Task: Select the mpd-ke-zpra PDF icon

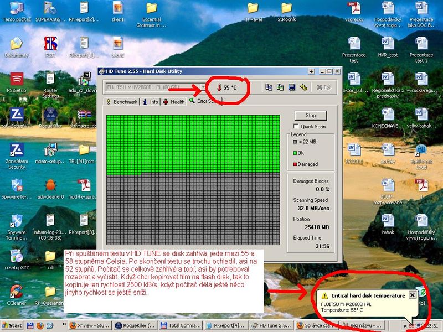Action: 84,189
